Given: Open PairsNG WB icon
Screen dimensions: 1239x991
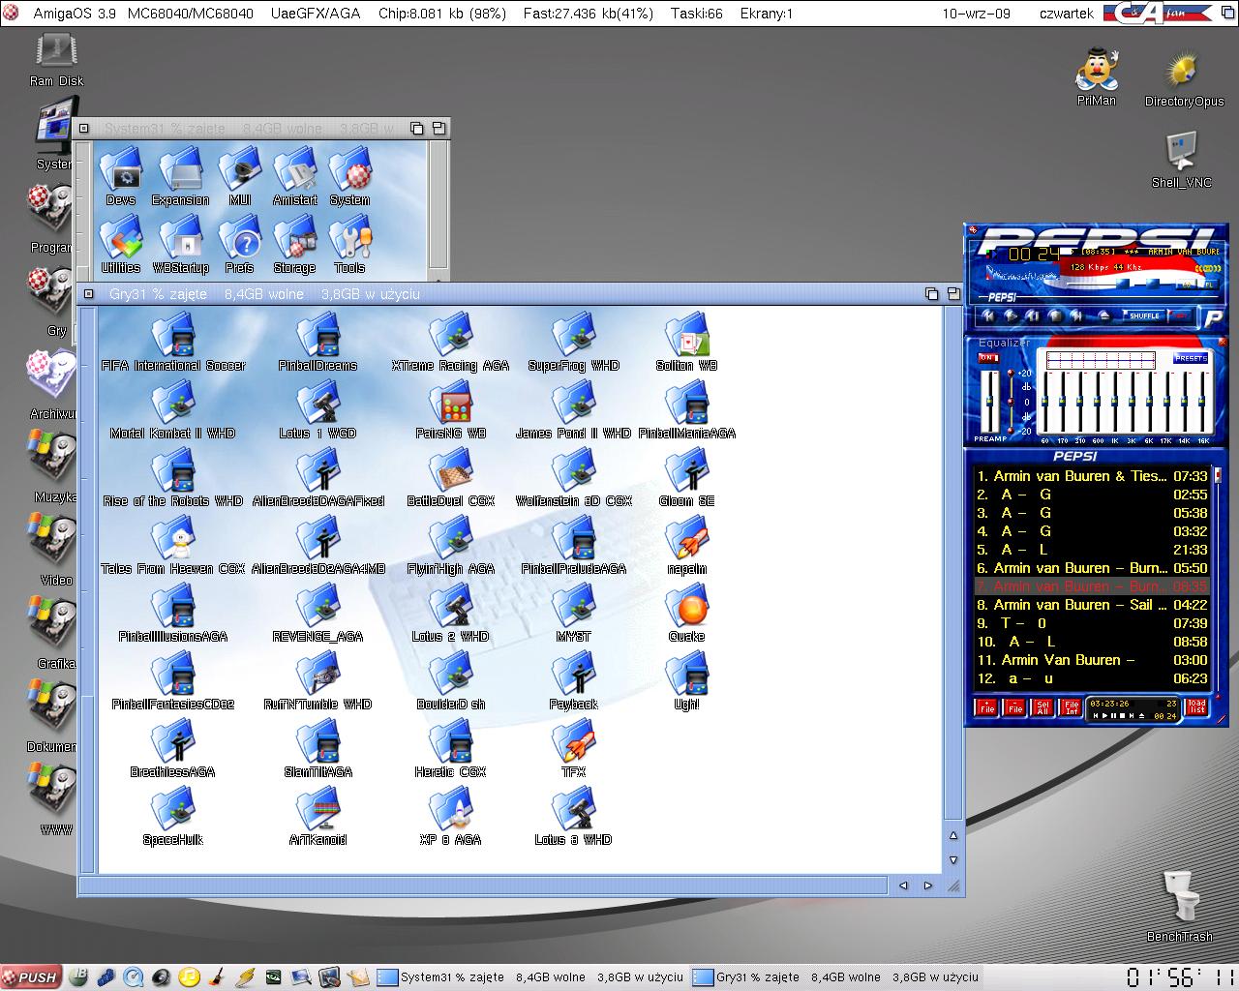Looking at the screenshot, I should coord(450,410).
